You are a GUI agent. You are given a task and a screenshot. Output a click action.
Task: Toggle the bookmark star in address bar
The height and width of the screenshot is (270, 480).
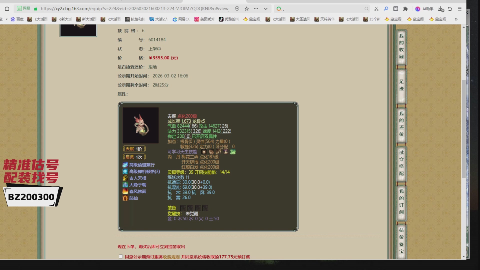pyautogui.click(x=247, y=8)
